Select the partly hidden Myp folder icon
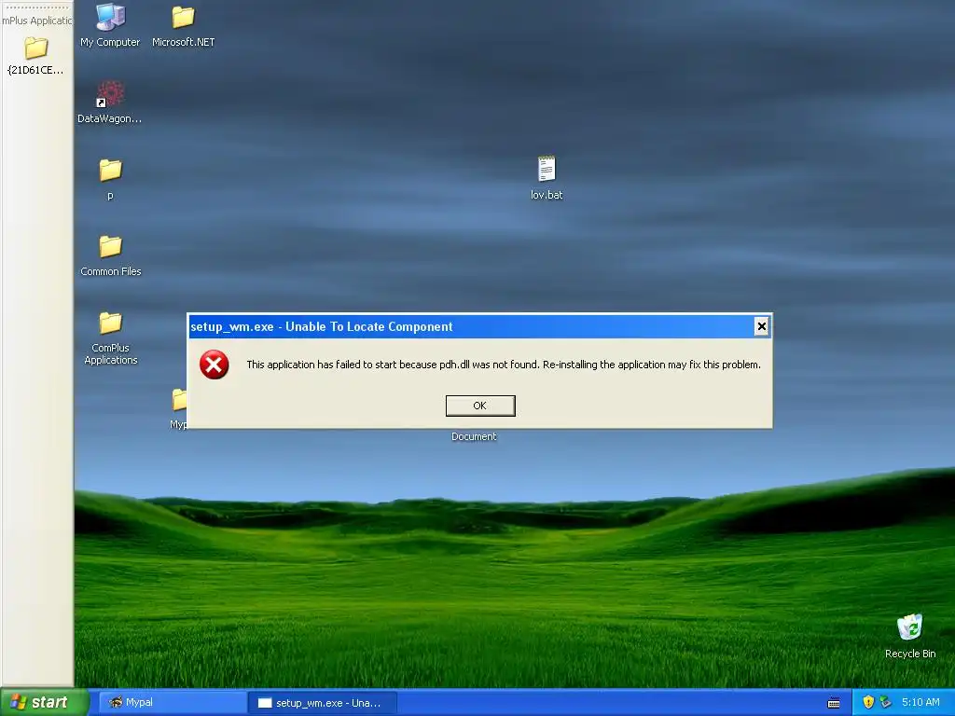The height and width of the screenshot is (716, 955). (179, 408)
